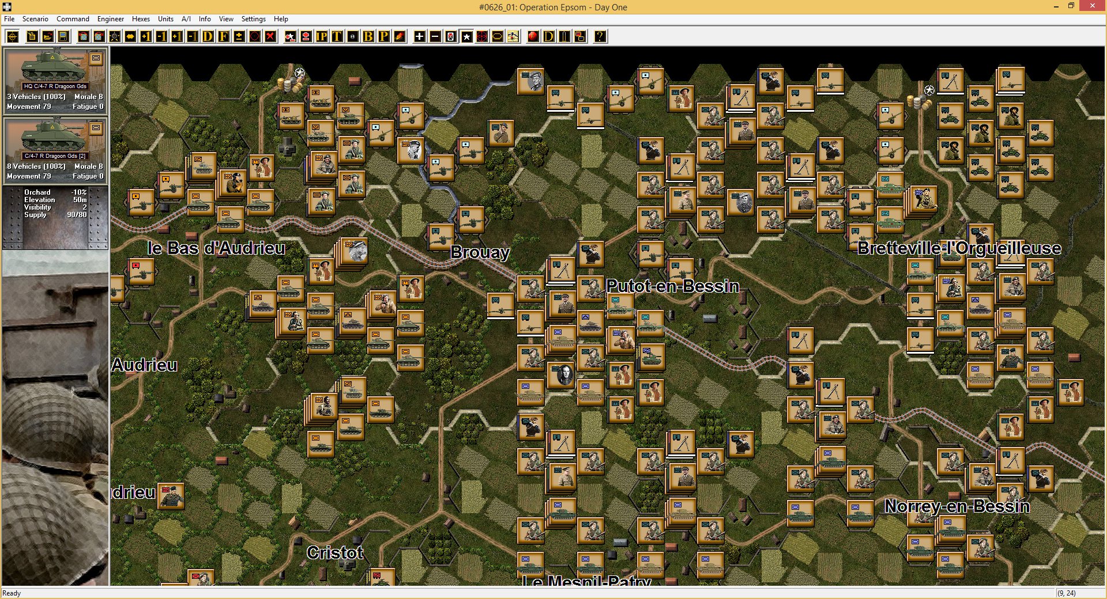Click the save floppy disk toolbar icon
The width and height of the screenshot is (1107, 599).
click(63, 37)
